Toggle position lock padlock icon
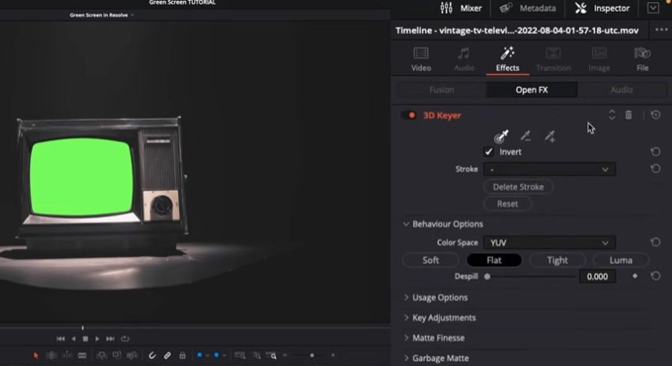Viewport: 672px width, 366px height. 183,355
